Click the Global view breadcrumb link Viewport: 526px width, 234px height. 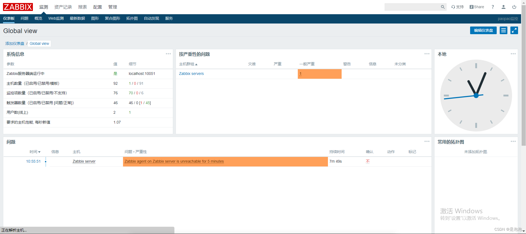click(39, 43)
